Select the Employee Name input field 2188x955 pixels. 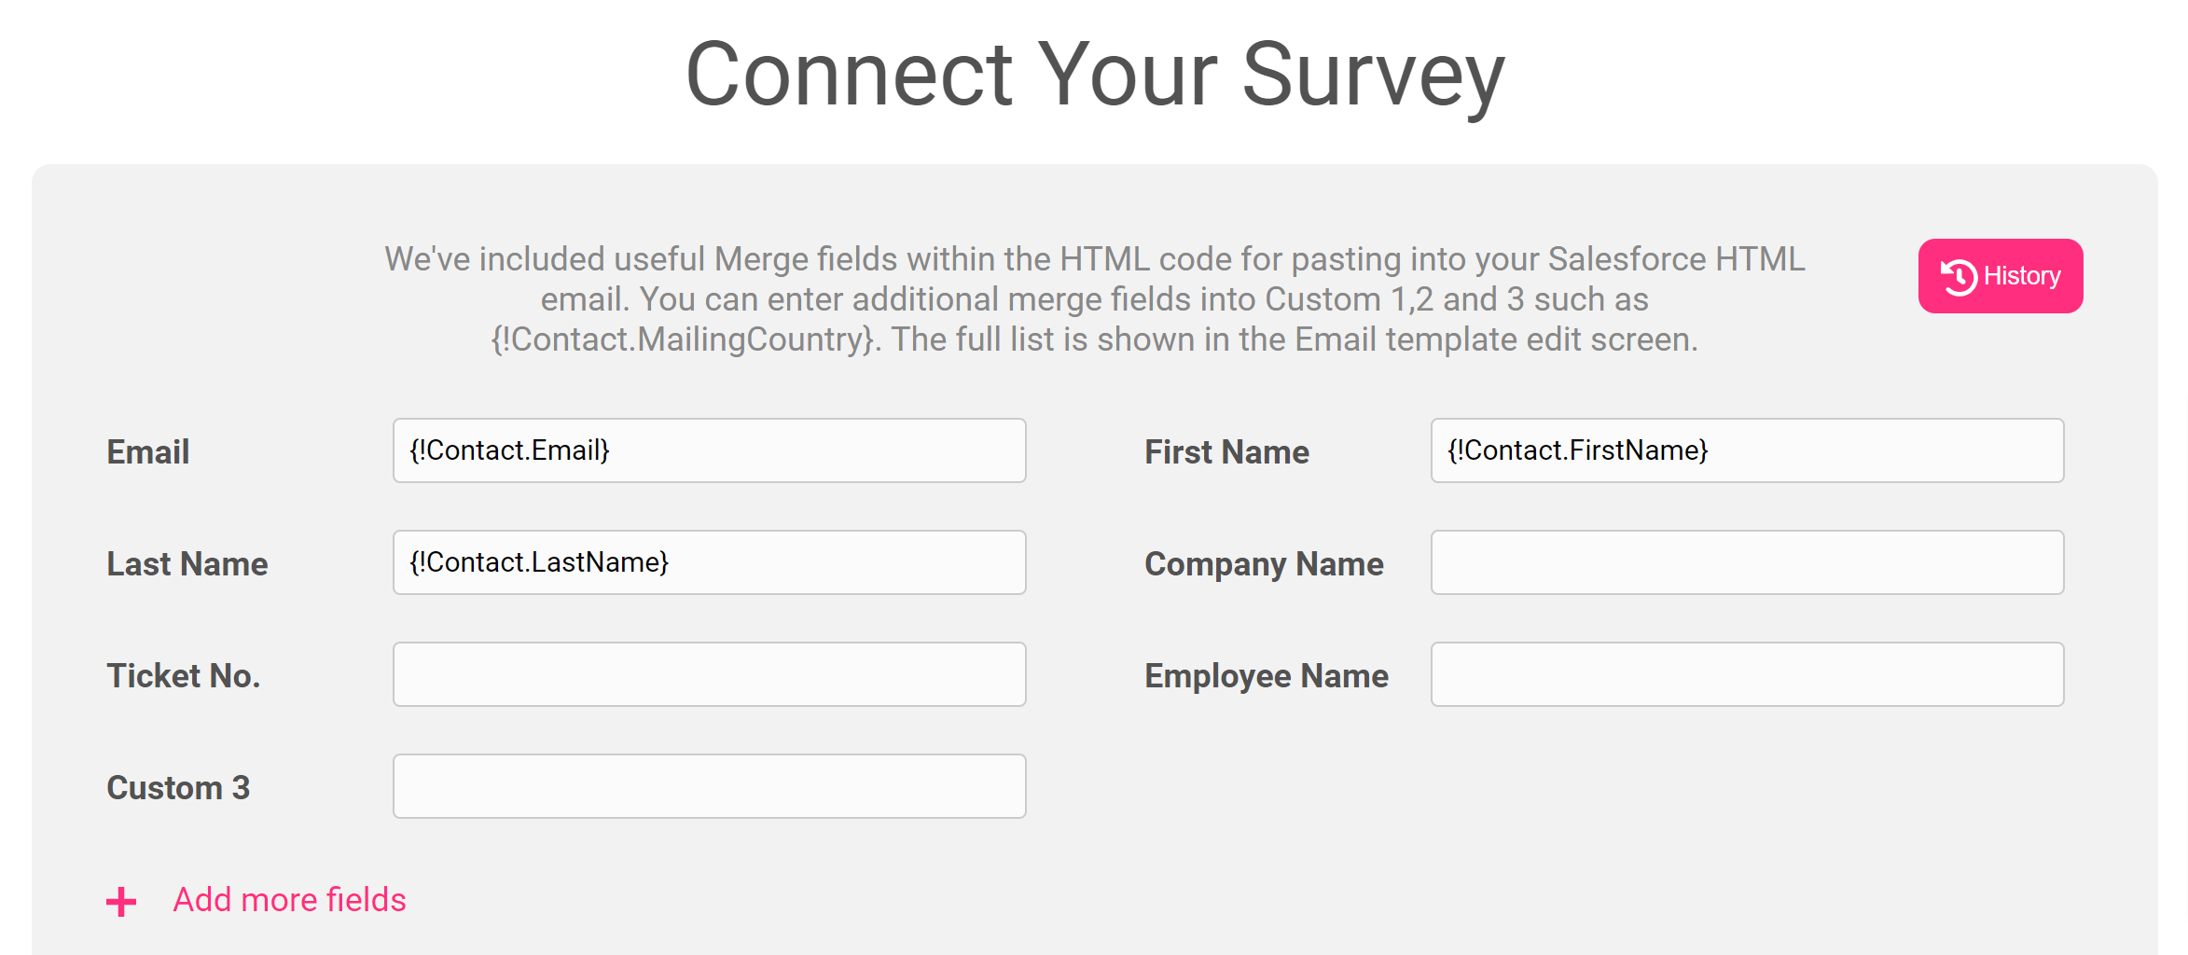[x=1748, y=674]
